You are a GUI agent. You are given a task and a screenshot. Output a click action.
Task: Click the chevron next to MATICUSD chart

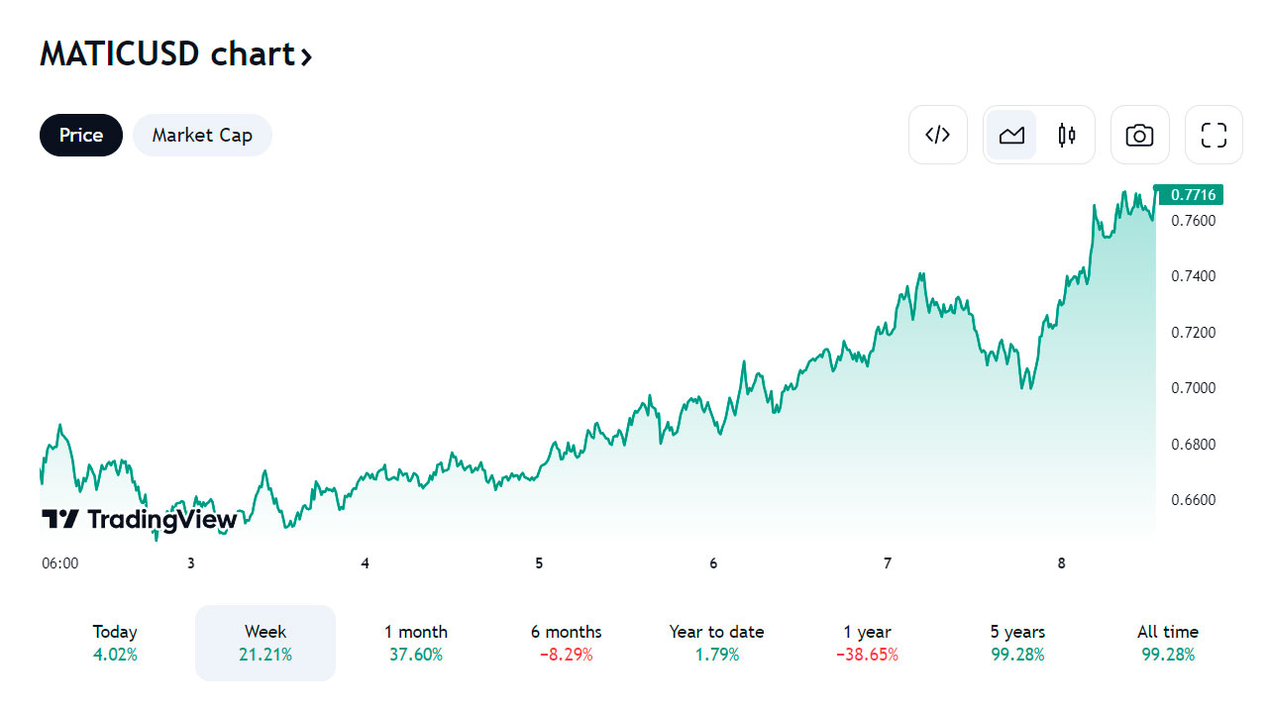point(306,56)
